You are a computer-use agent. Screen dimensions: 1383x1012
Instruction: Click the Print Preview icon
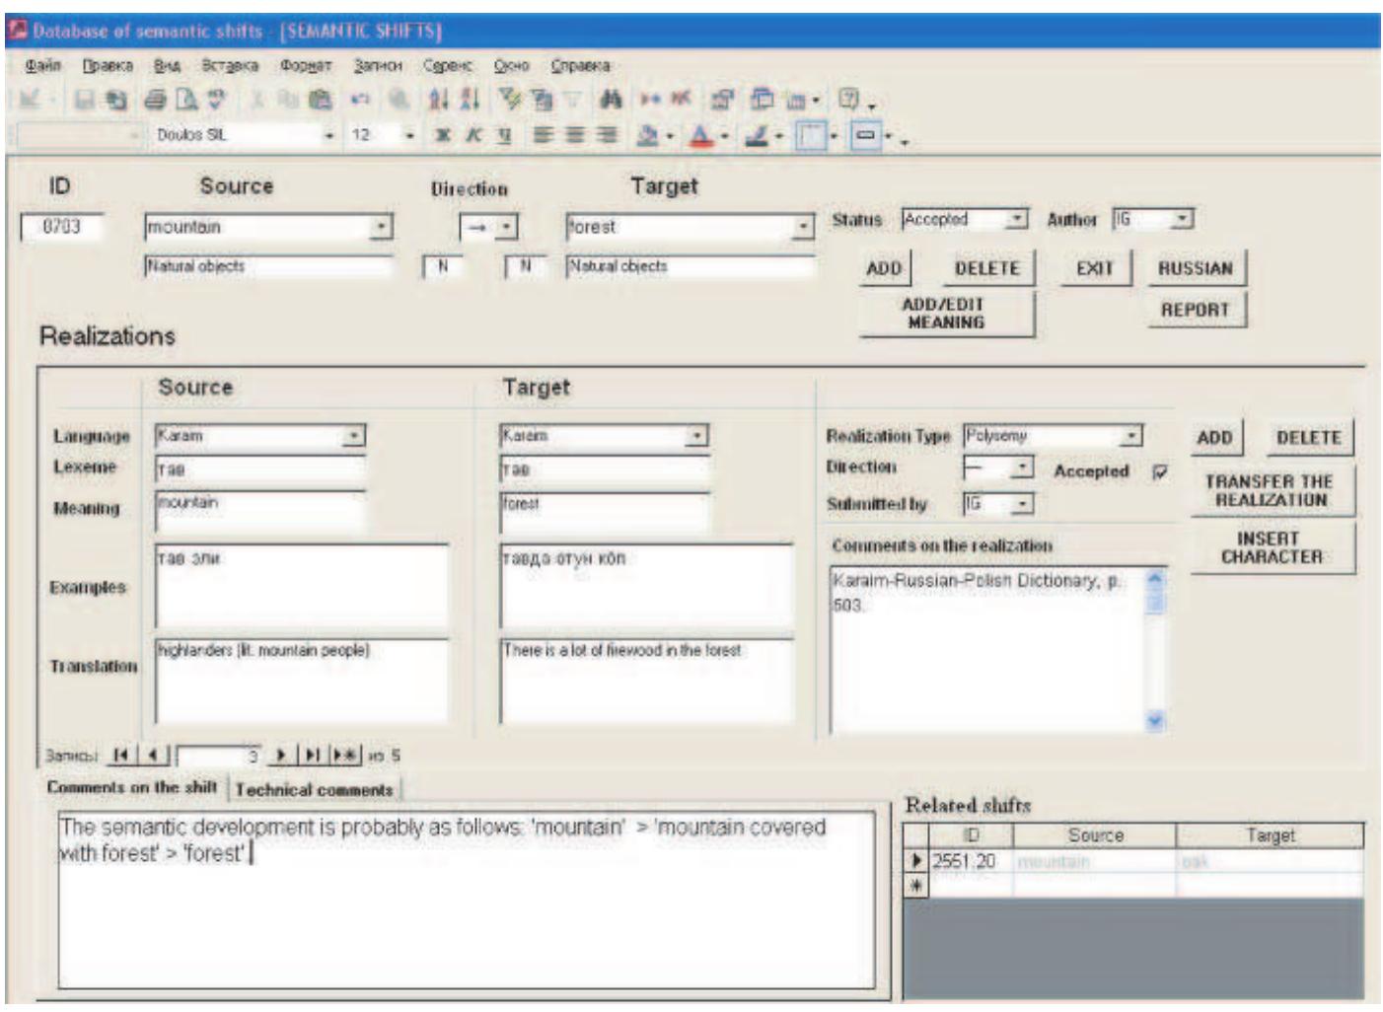(x=185, y=100)
